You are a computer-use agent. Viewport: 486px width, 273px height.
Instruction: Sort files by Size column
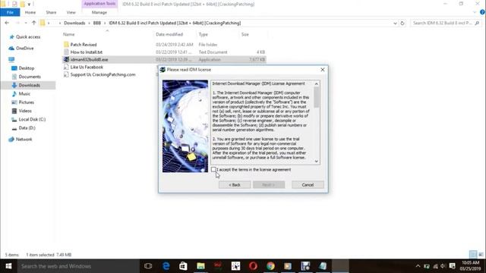[245, 34]
